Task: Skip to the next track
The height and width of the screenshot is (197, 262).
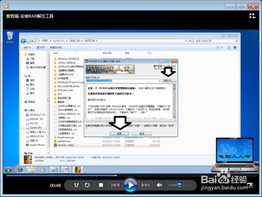Action: [x=145, y=185]
